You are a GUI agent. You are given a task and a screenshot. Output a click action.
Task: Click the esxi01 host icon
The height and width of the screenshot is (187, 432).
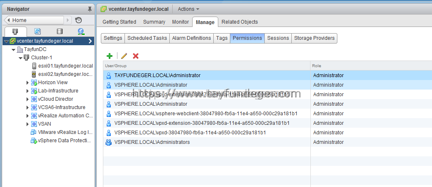pos(34,66)
